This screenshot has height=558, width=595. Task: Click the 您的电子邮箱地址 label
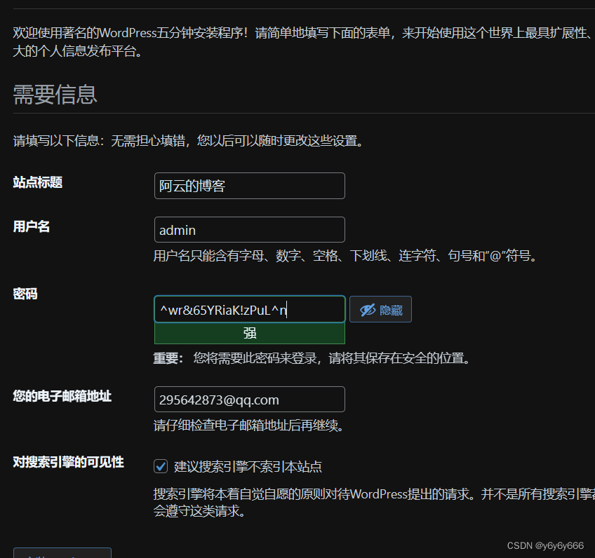62,396
